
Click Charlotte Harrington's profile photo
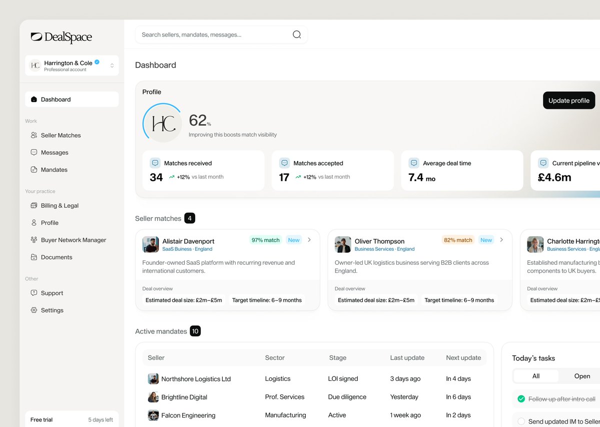click(535, 244)
